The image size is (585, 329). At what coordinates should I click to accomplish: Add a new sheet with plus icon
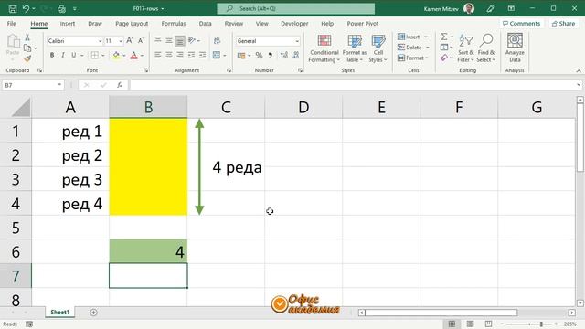(x=93, y=313)
